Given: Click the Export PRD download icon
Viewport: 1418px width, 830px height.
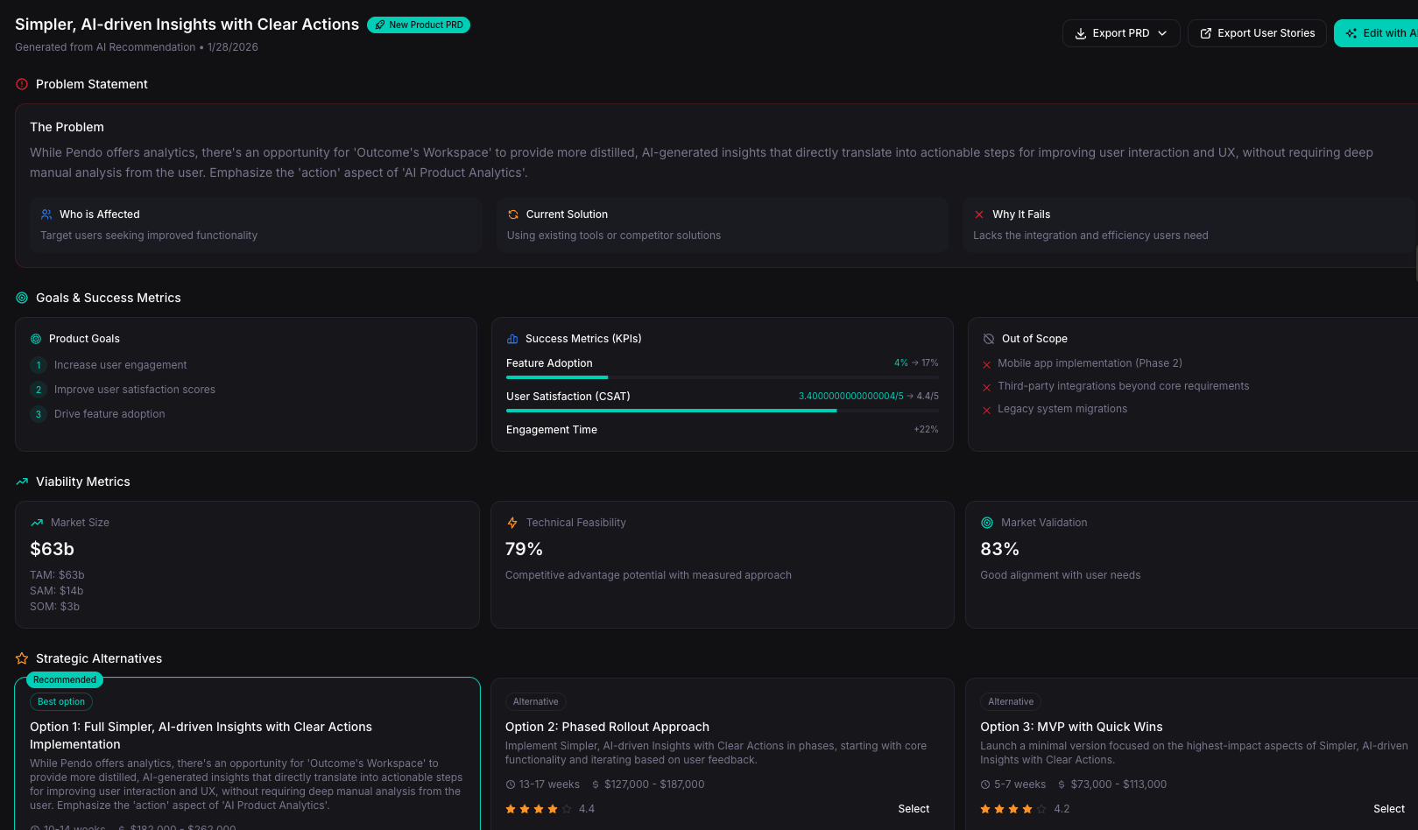Looking at the screenshot, I should (1081, 33).
